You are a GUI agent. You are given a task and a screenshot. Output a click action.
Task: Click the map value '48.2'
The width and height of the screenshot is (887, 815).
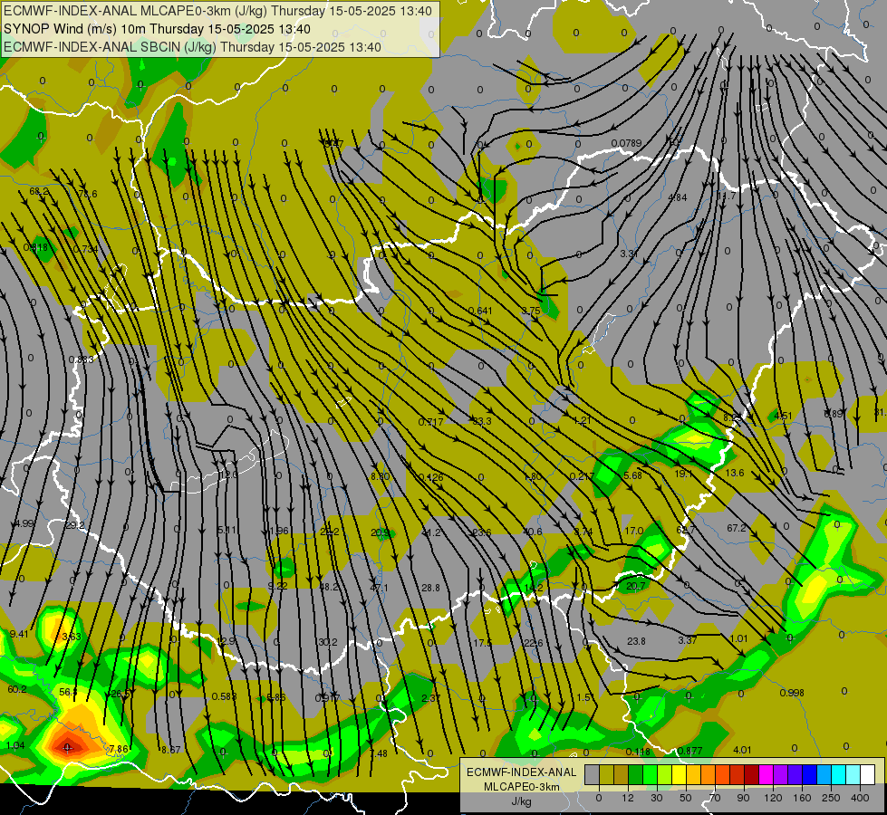[329, 587]
